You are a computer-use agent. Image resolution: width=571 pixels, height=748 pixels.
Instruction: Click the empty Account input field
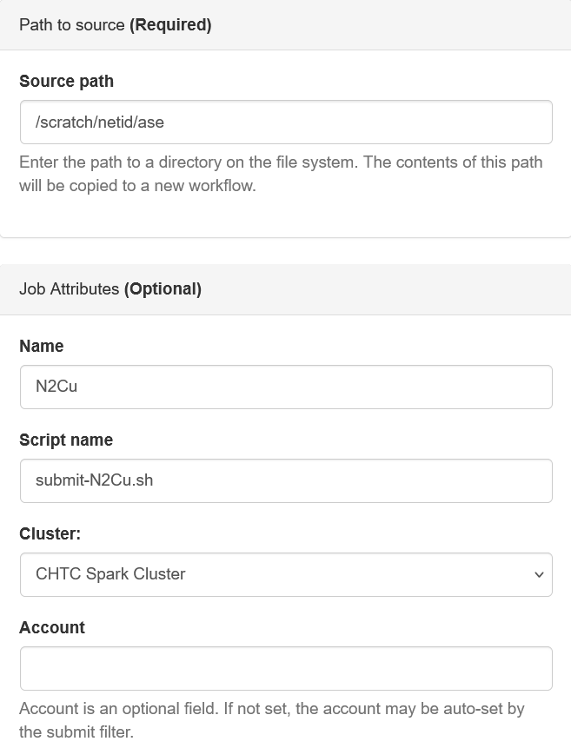click(x=286, y=668)
